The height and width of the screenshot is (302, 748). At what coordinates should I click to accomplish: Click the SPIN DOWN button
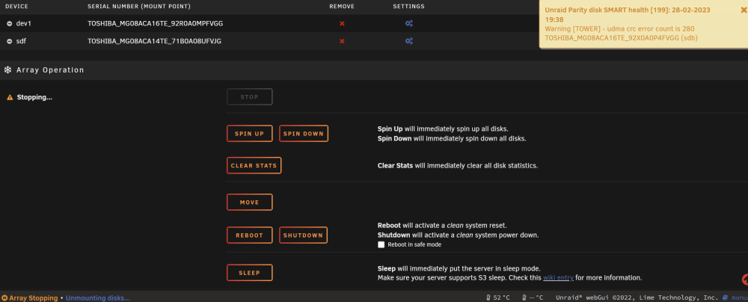[304, 134]
